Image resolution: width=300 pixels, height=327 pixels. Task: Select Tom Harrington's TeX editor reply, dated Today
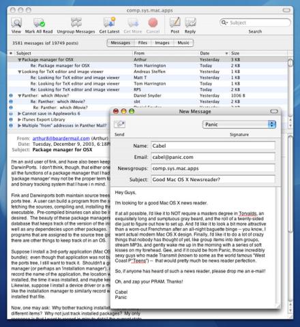147,84
